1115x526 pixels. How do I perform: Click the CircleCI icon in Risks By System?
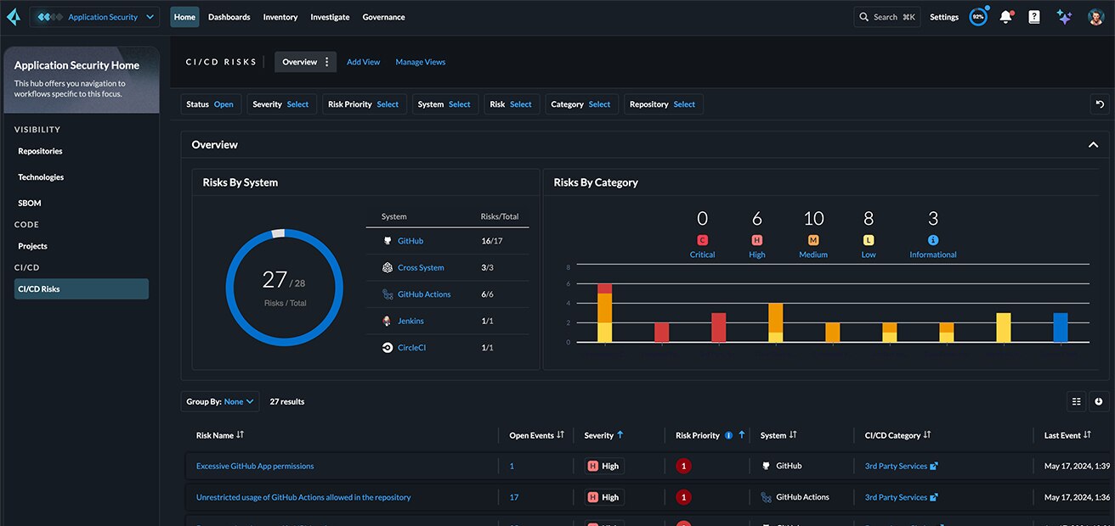[x=387, y=347]
